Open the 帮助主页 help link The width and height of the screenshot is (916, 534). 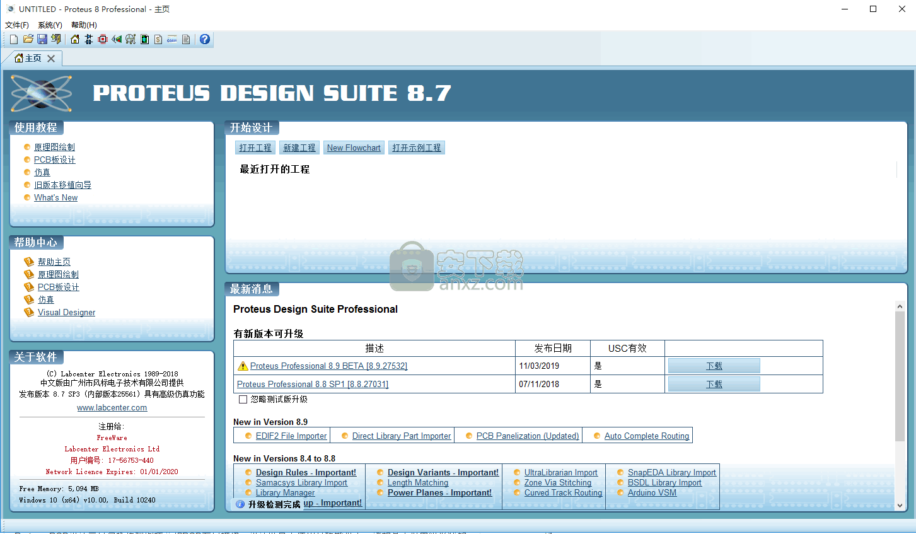[x=54, y=262]
